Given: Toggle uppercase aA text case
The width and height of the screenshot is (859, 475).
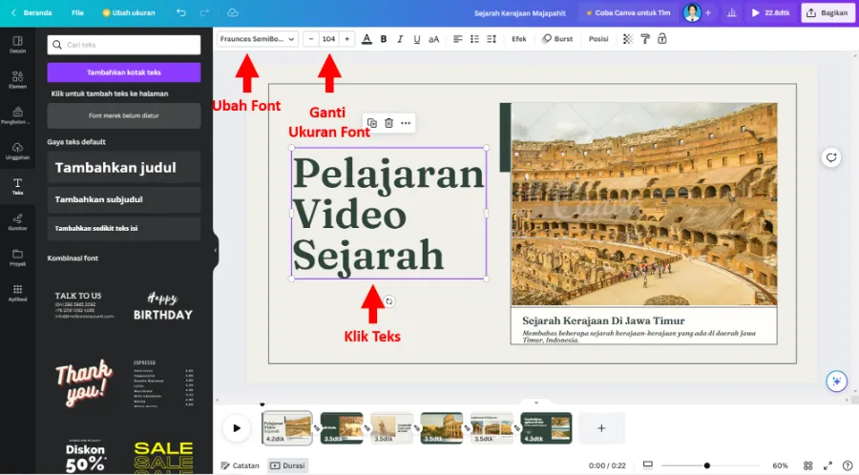Looking at the screenshot, I should 434,39.
